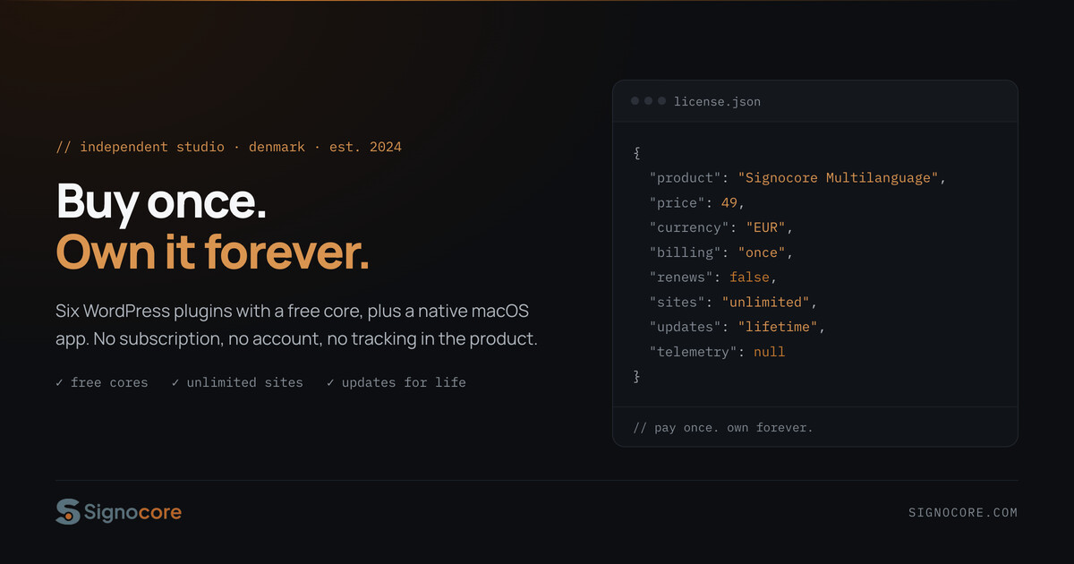Click the "Buy once." headline

[x=162, y=202]
